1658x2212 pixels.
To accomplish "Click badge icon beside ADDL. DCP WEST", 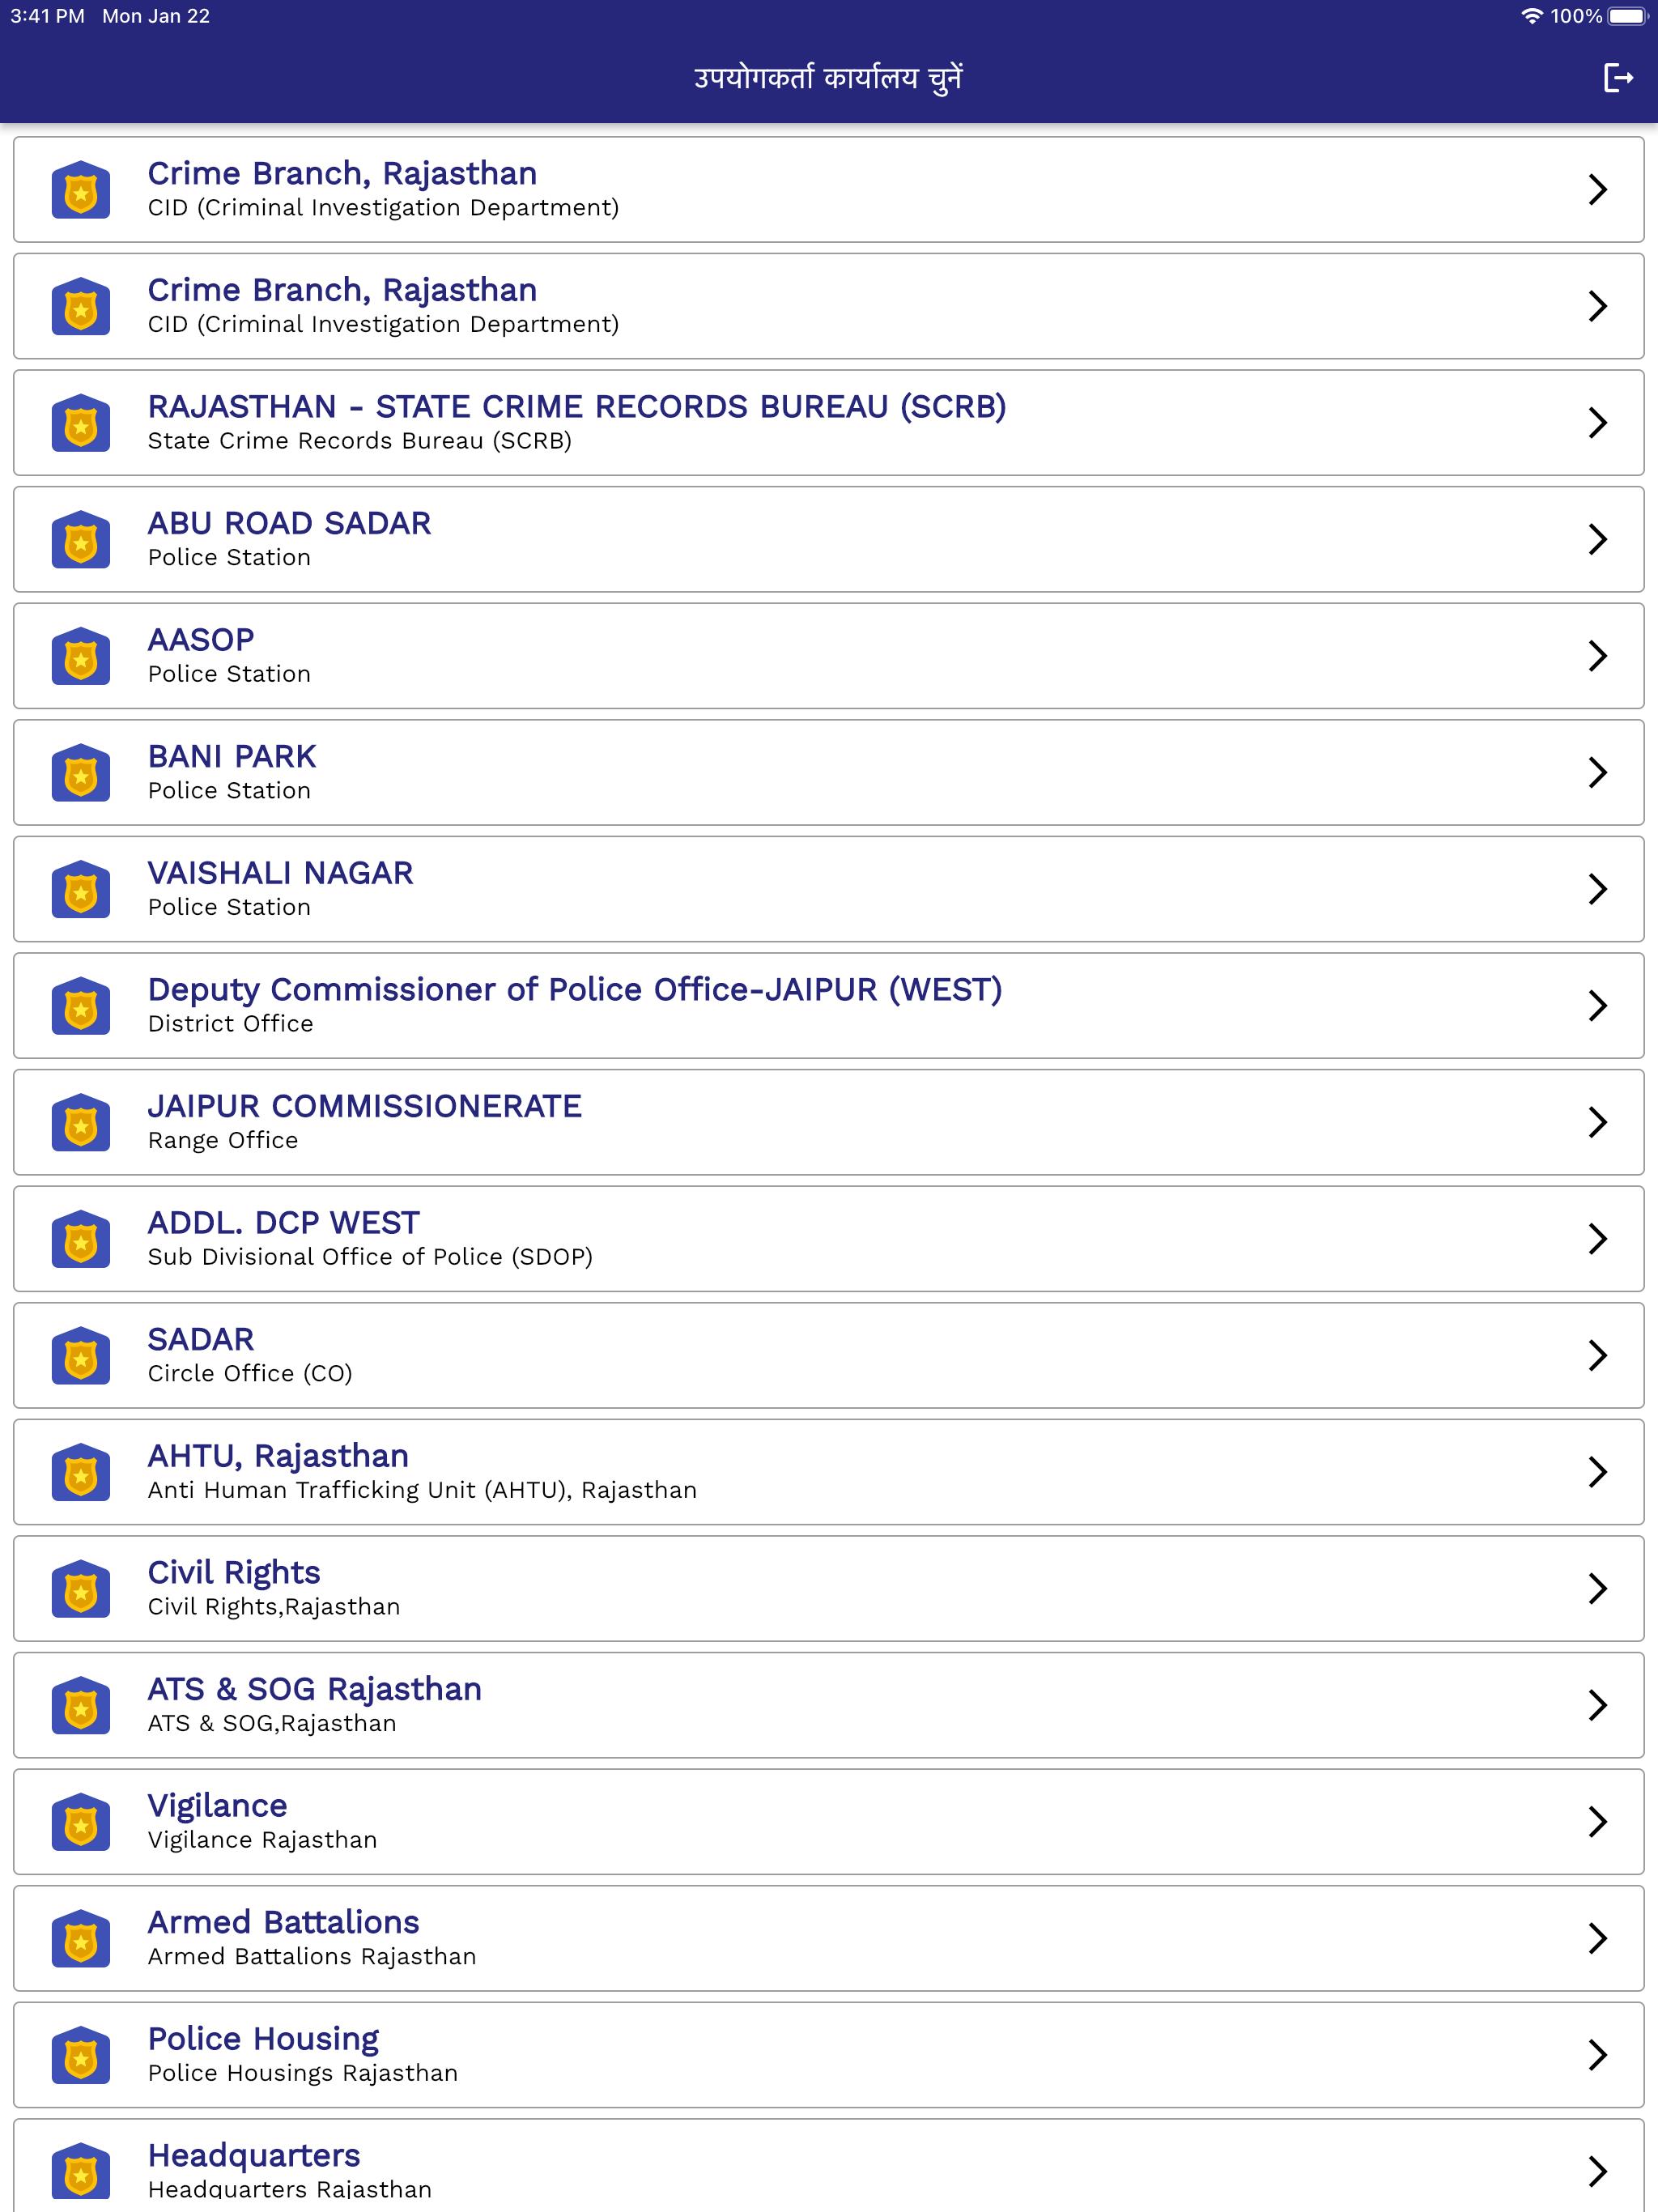I will click(x=81, y=1239).
